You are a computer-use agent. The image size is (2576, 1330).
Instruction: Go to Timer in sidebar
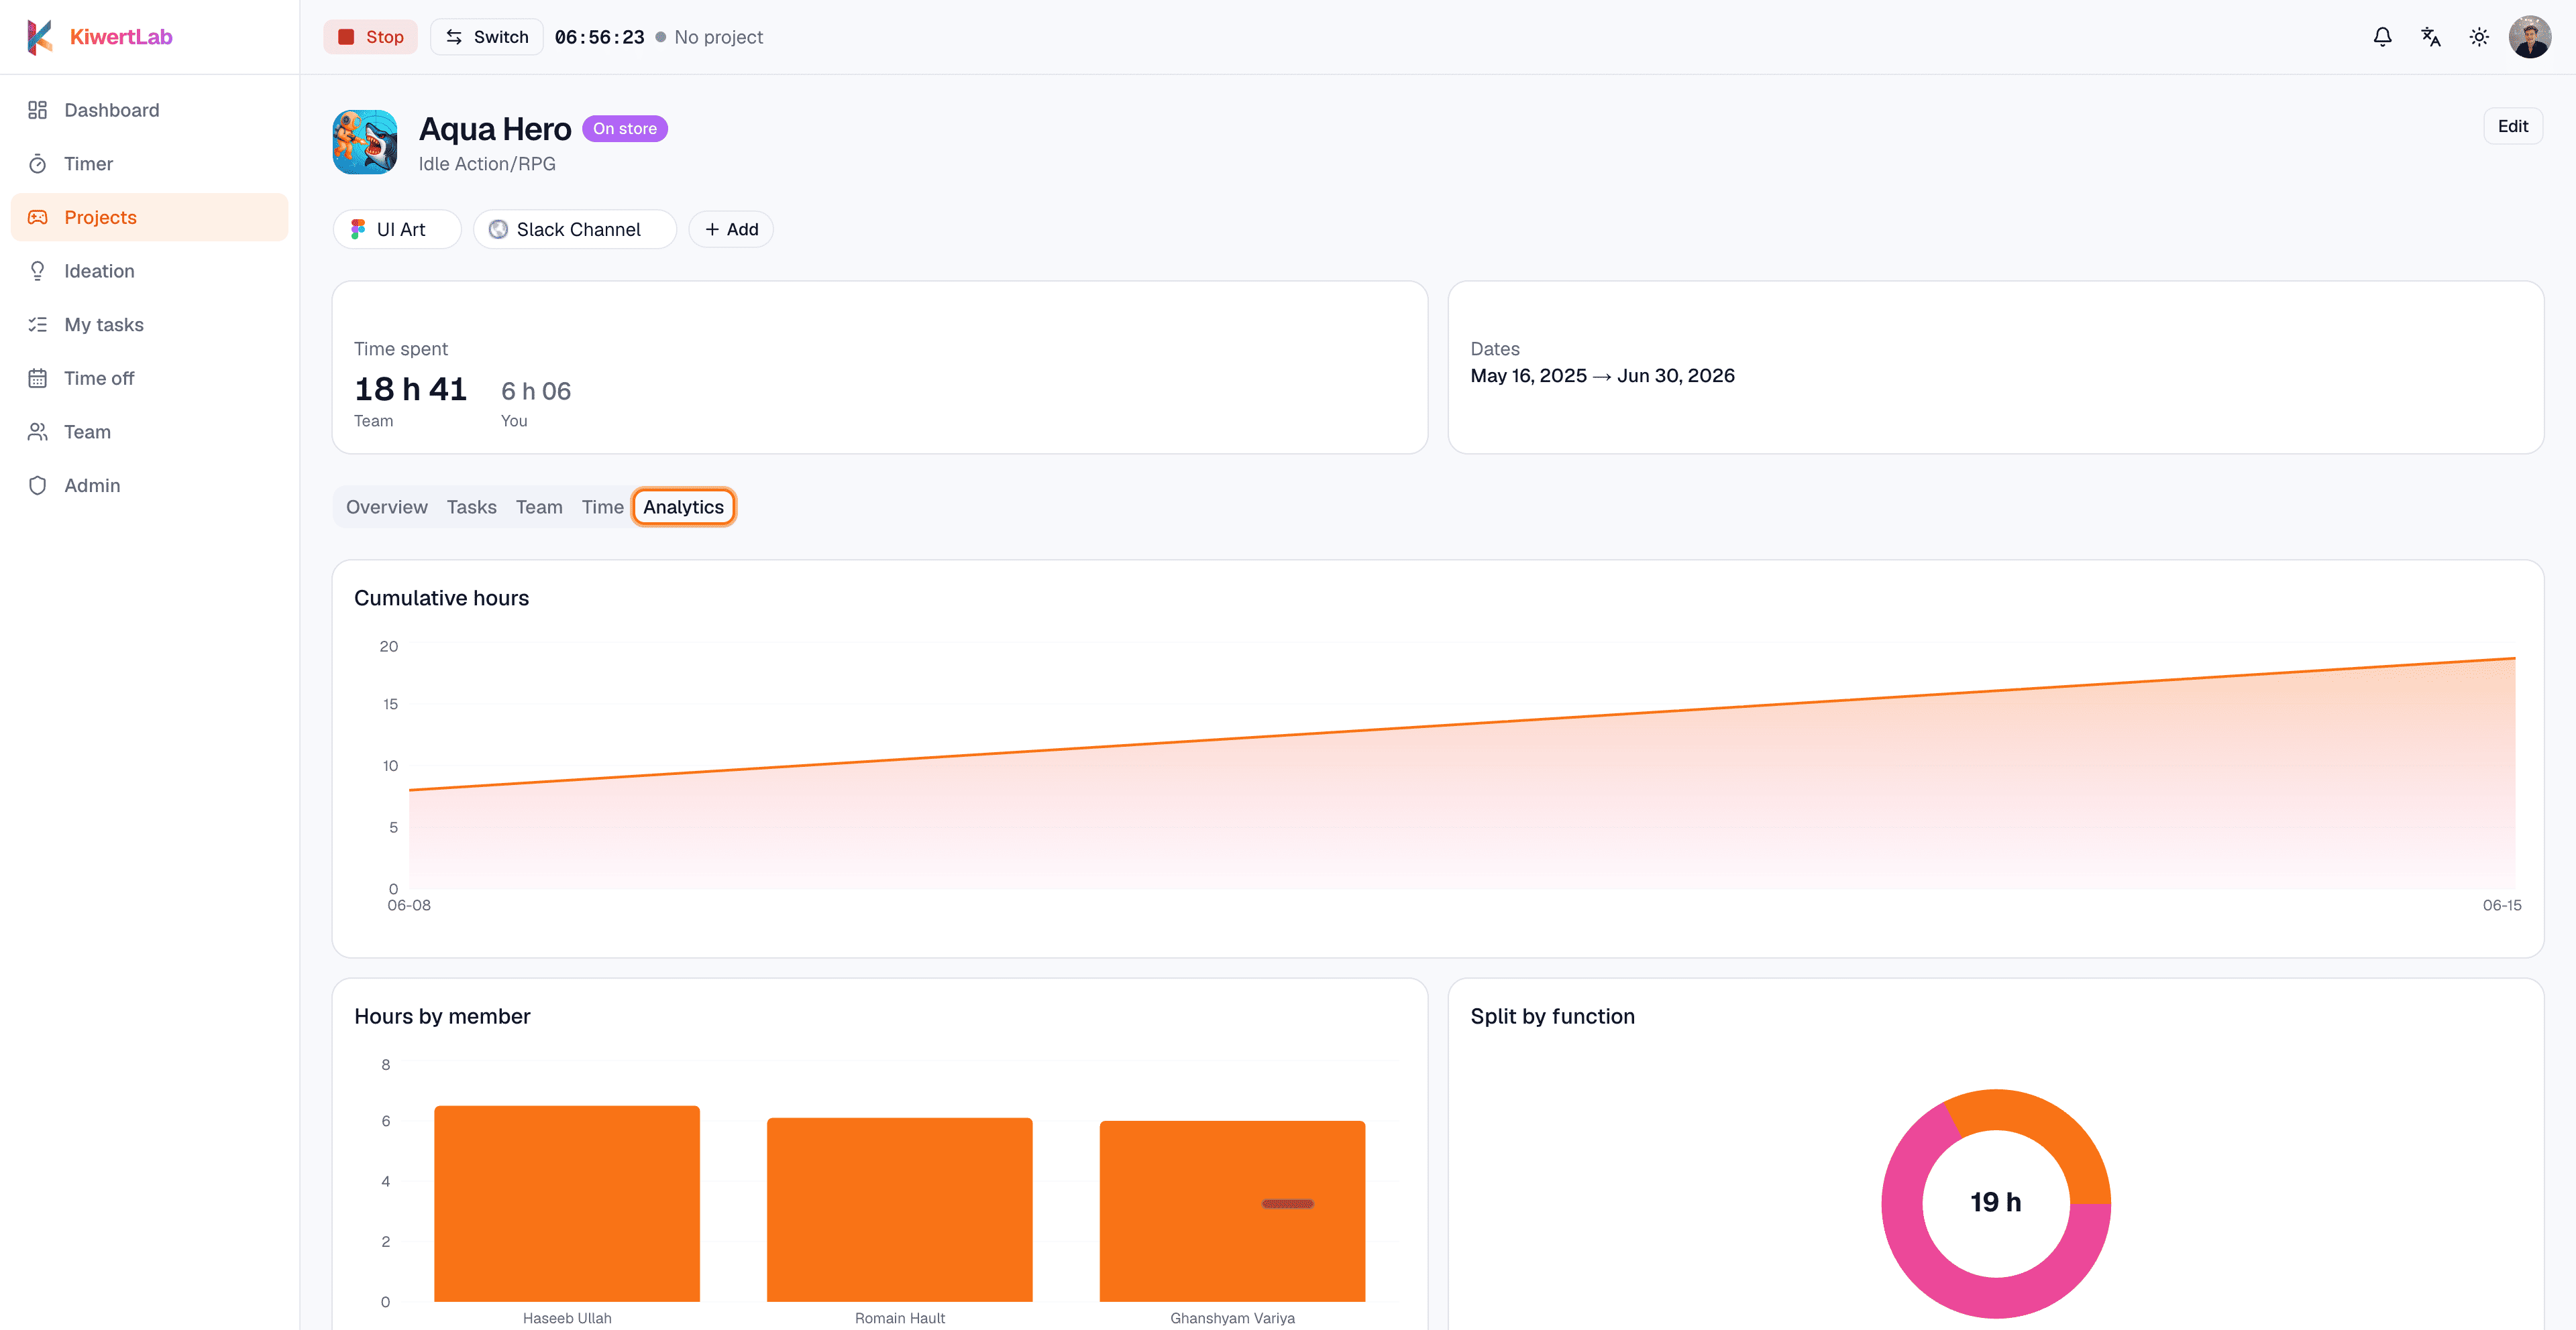tap(149, 164)
